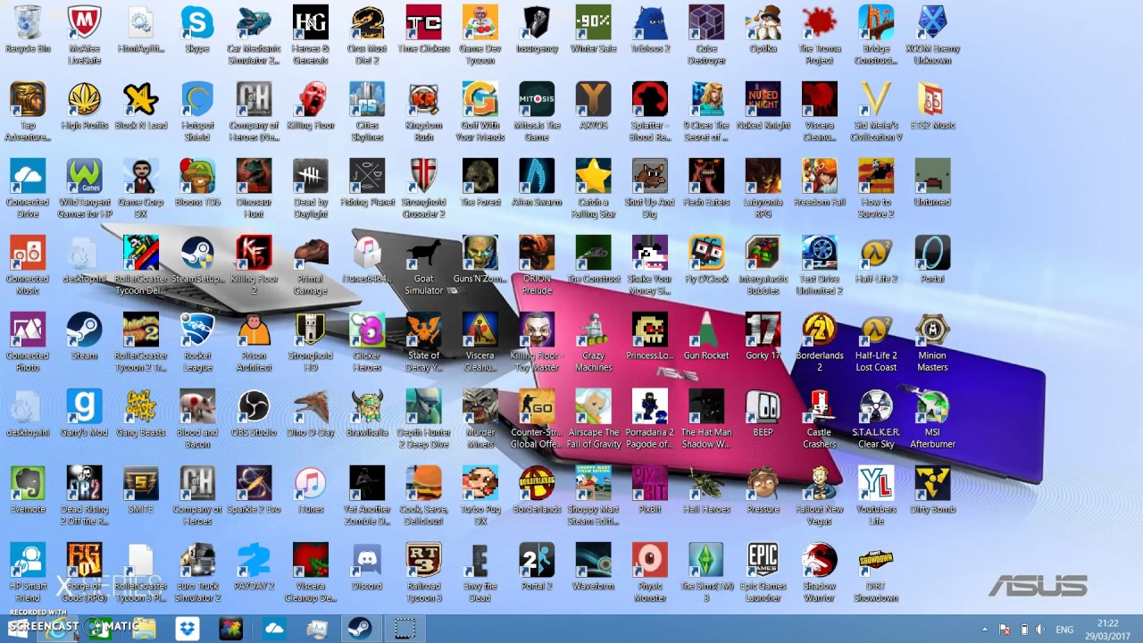This screenshot has height=643, width=1143.
Task: Launch Discord from the desktop
Action: tap(367, 567)
